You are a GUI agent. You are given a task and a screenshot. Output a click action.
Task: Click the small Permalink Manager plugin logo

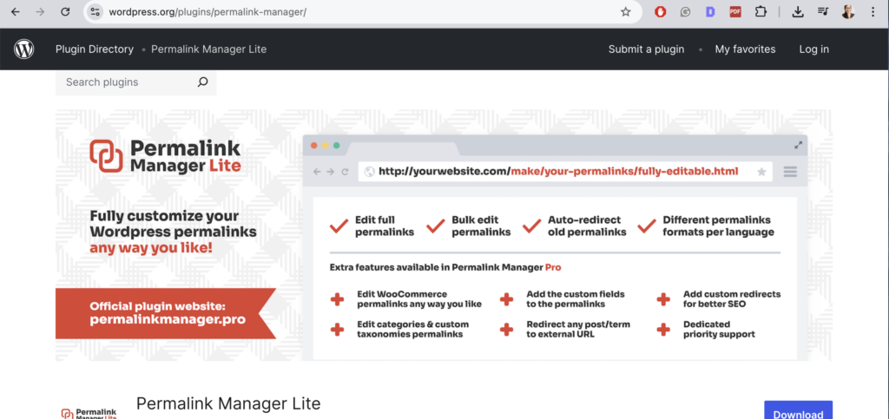point(89,413)
